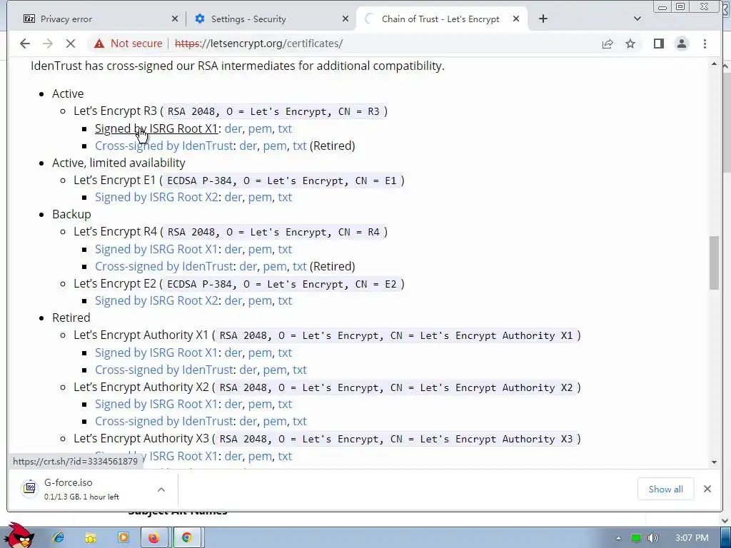The image size is (731, 548).
Task: Launch Internet Explorer from the taskbar
Action: point(59,537)
